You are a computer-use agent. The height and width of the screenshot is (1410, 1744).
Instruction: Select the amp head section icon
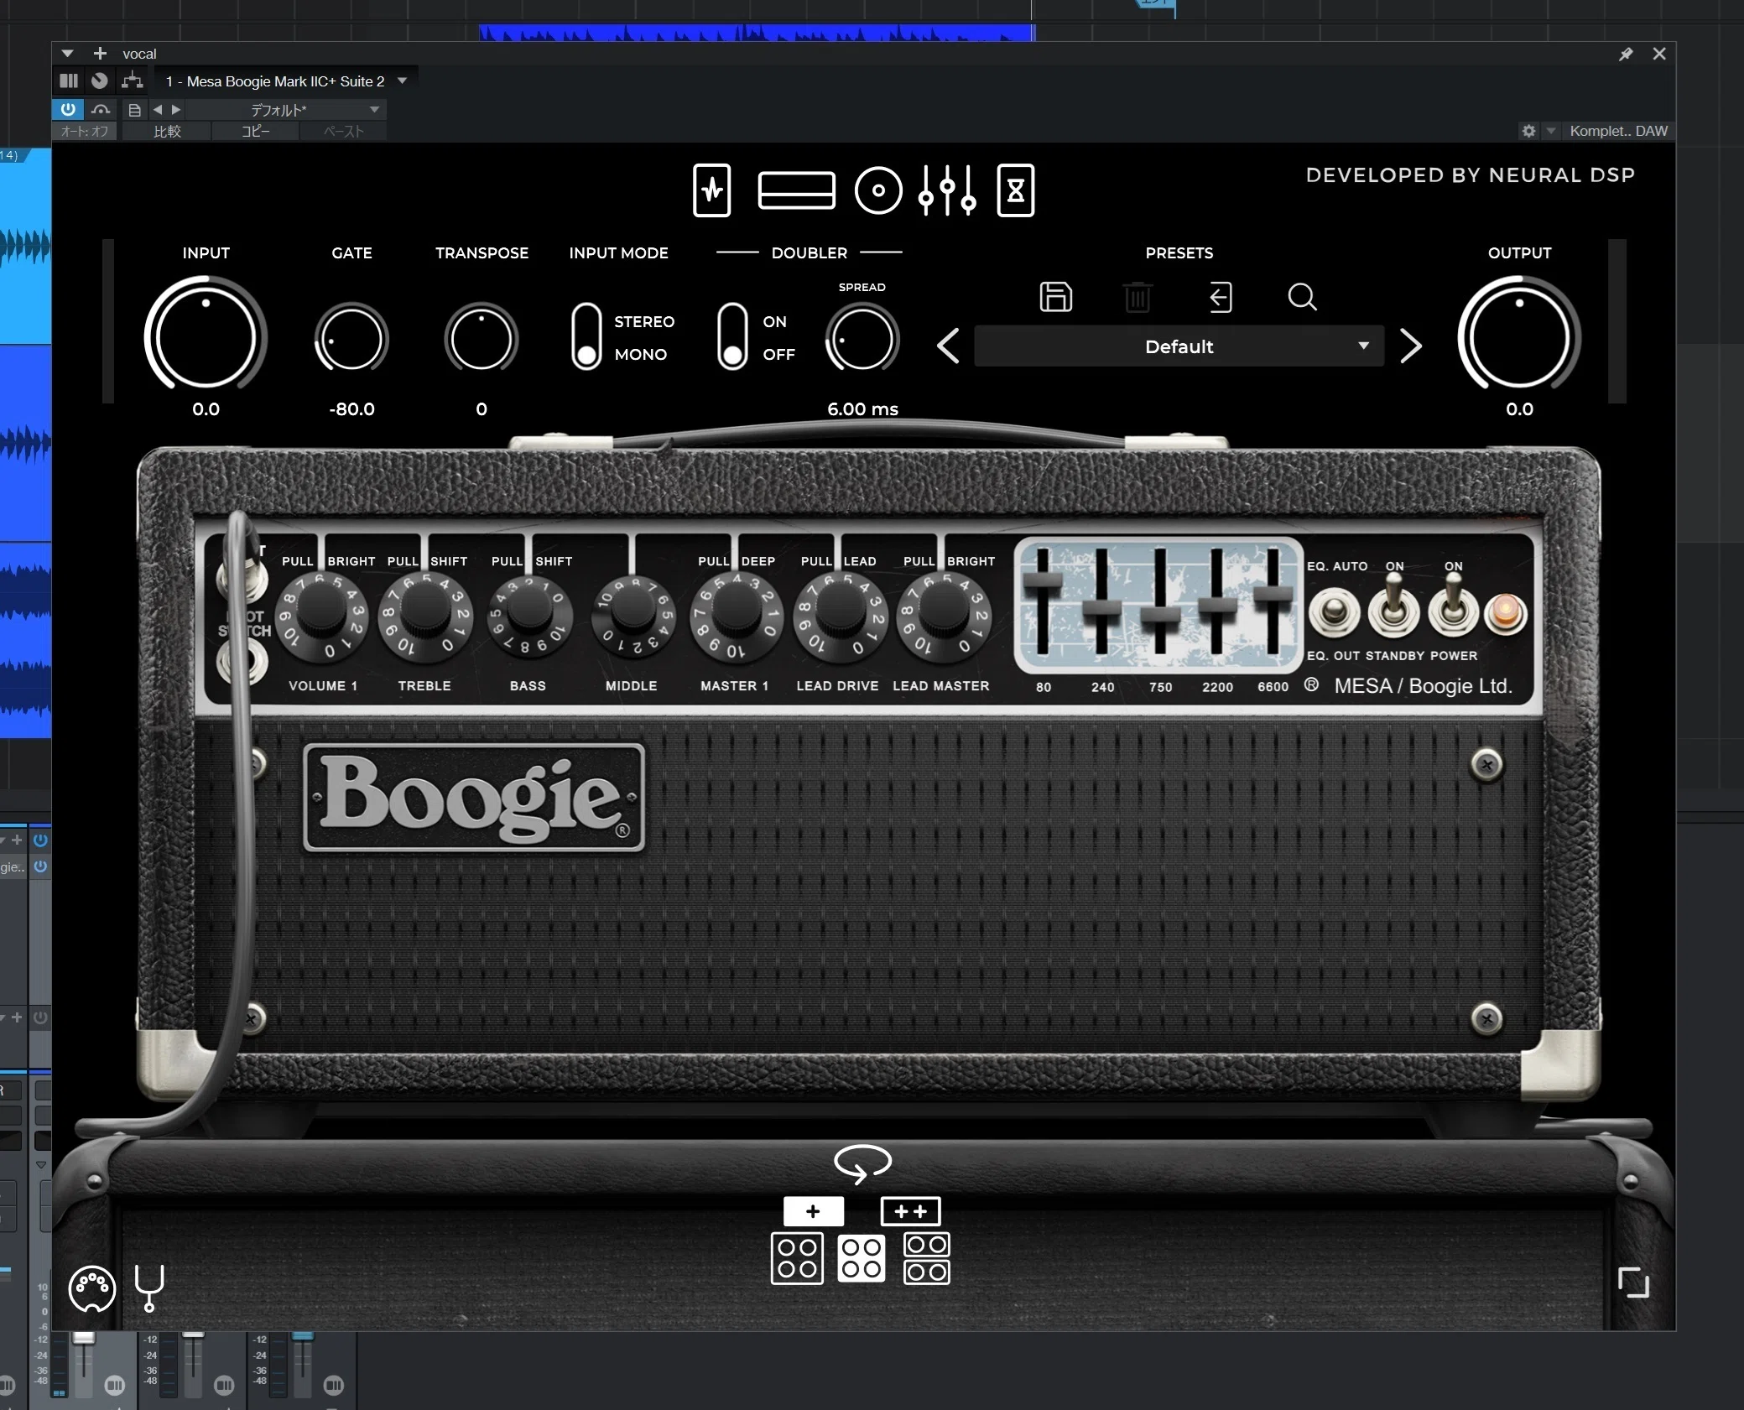click(x=796, y=190)
